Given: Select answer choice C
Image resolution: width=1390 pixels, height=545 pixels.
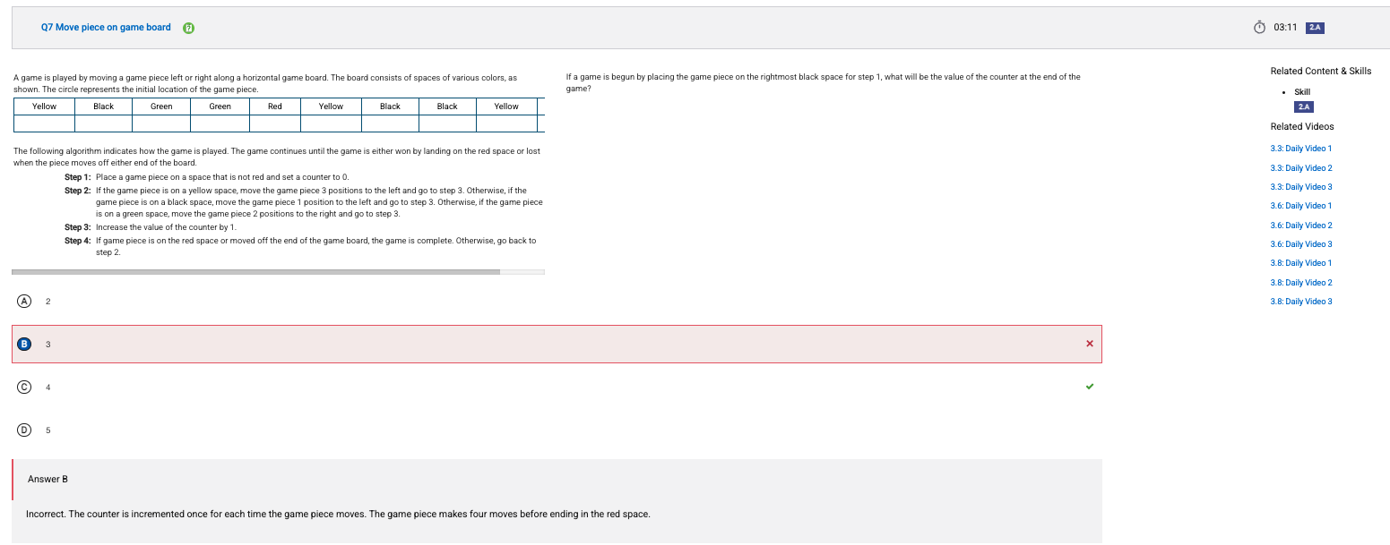Looking at the screenshot, I should pyautogui.click(x=24, y=387).
